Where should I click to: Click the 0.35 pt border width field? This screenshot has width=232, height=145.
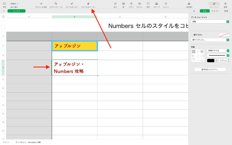223,60
